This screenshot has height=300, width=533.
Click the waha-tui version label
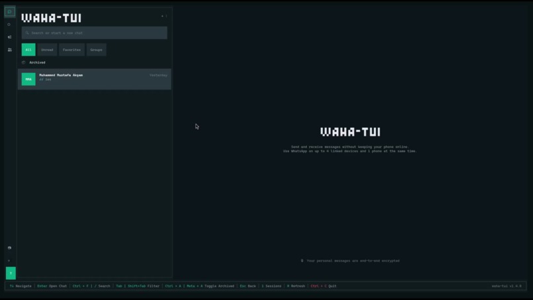(x=507, y=286)
